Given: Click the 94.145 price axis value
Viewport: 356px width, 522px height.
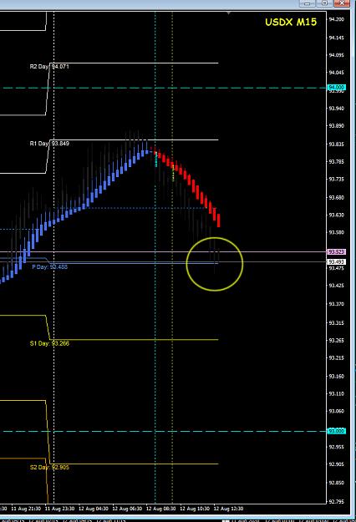Looking at the screenshot, I should (336, 38).
